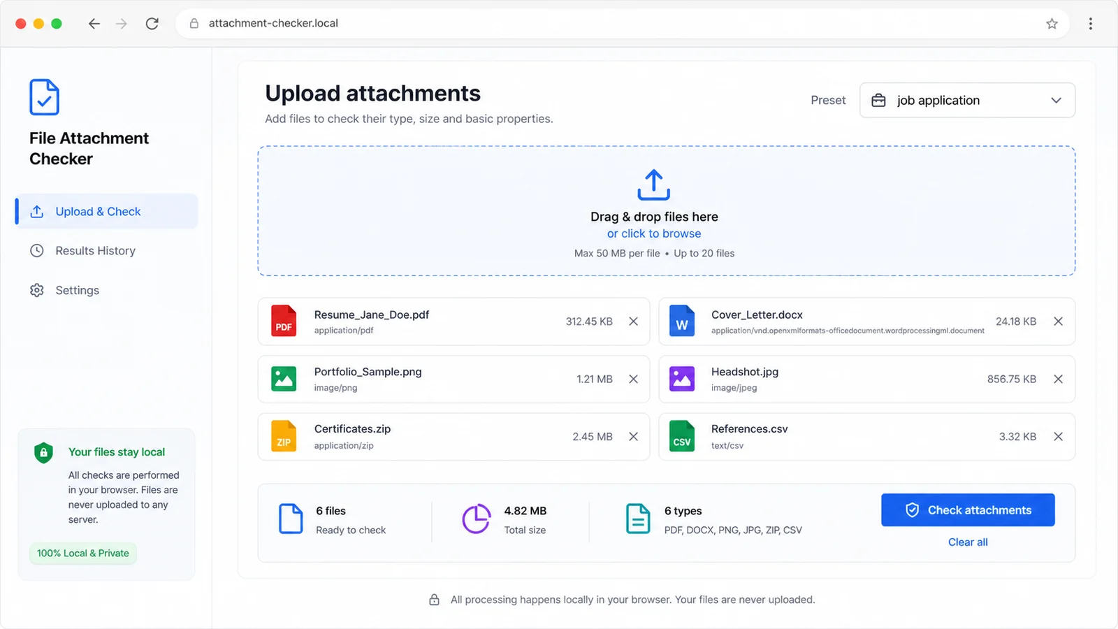This screenshot has height=629, width=1118.
Task: Click the File Attachment Checker logo icon
Action: pyautogui.click(x=44, y=97)
